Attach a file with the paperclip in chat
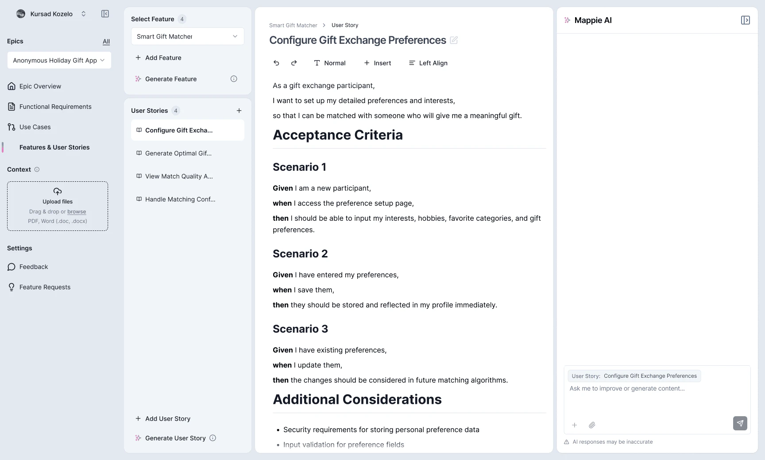765x460 pixels. (592, 425)
